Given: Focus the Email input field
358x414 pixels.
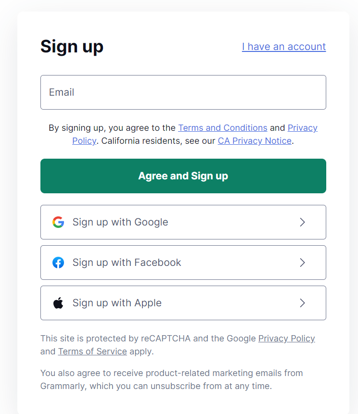Looking at the screenshot, I should pyautogui.click(x=183, y=92).
